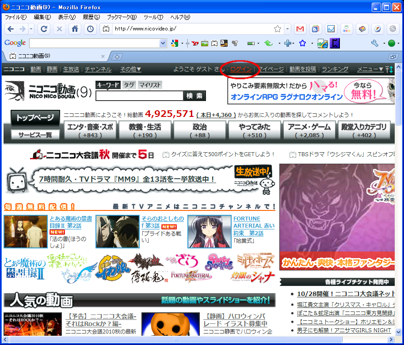The height and width of the screenshot is (345, 404).
Task: Go to the Firefox Home page
Action: [75, 29]
